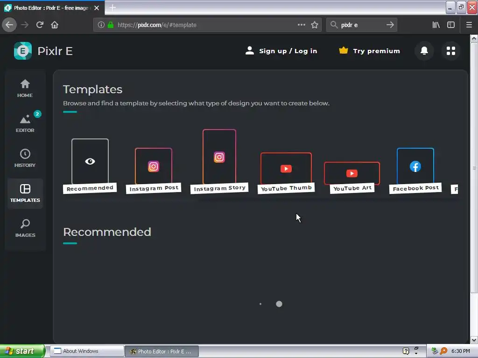The width and height of the screenshot is (478, 358).
Task: Choose the YouTube Thumb template category
Action: pyautogui.click(x=286, y=173)
